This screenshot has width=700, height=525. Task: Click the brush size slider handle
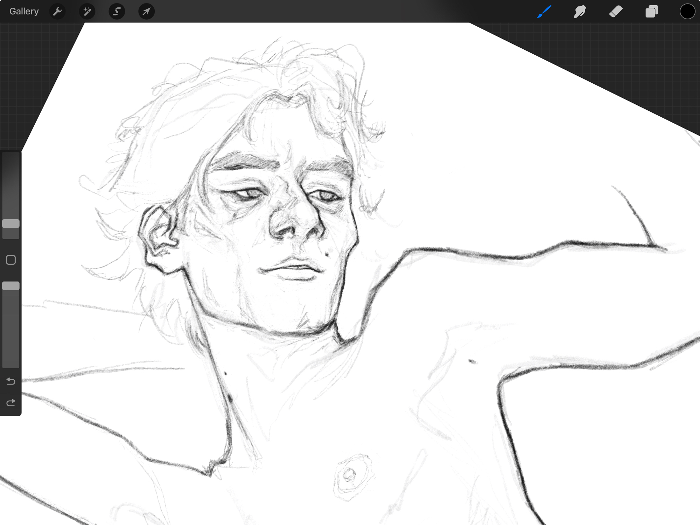coord(11,223)
